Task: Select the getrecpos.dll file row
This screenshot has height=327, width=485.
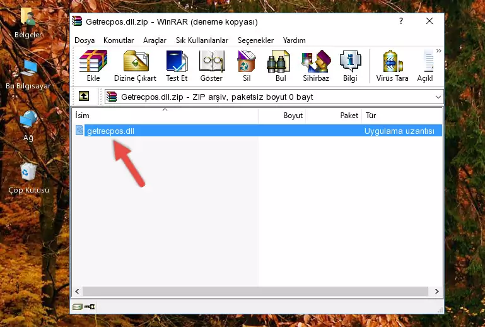Action: tap(257, 131)
